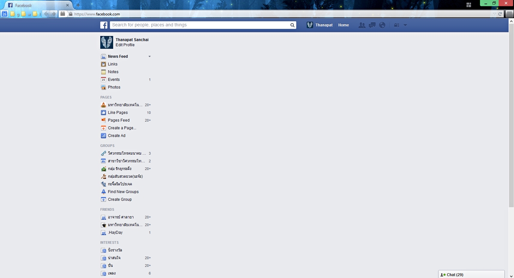514x278 pixels.
Task: Click the Events calendar icon
Action: click(103, 80)
